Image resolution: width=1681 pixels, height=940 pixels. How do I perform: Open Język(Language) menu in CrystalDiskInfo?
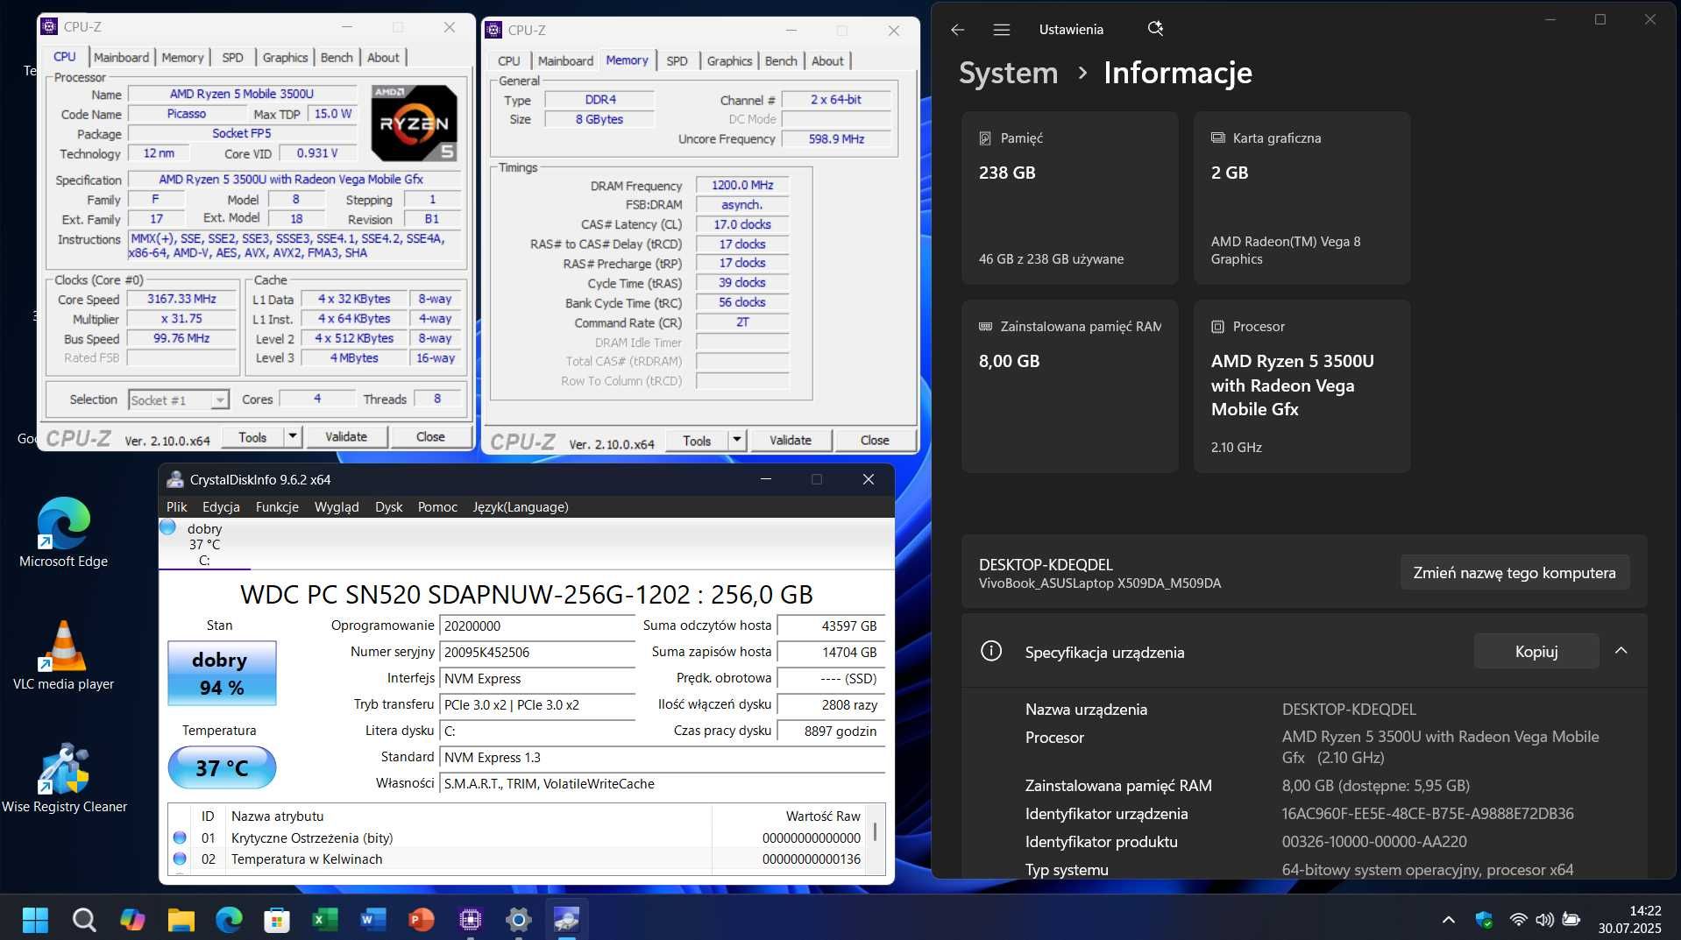(x=521, y=506)
